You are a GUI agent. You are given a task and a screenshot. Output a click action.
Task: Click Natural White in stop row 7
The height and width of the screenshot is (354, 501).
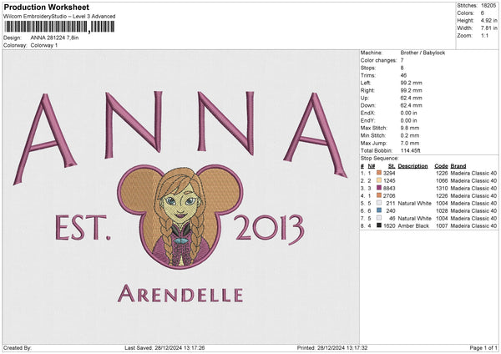point(415,218)
